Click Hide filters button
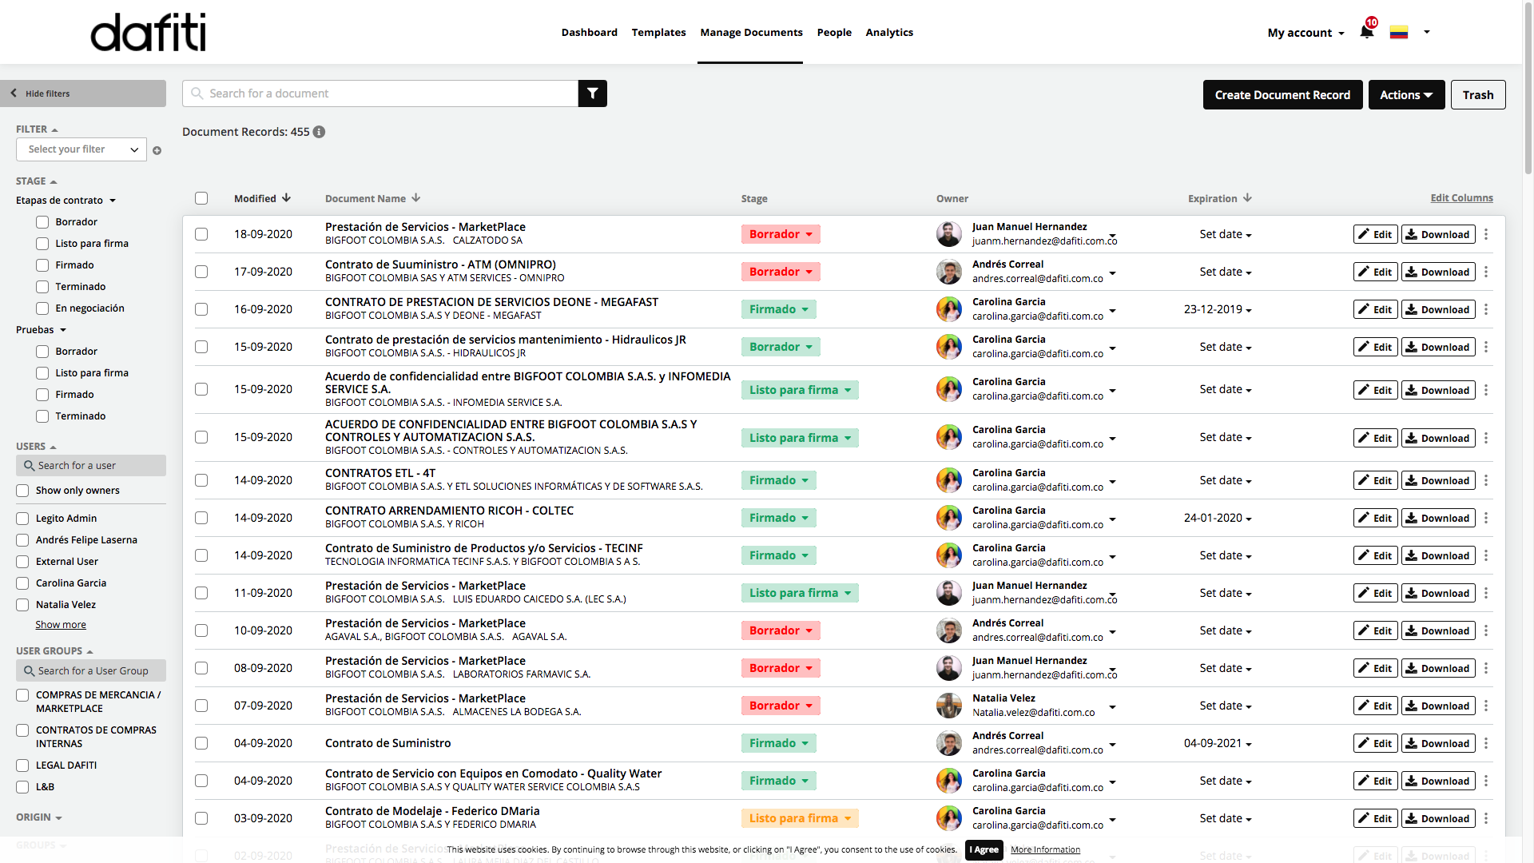1534x863 pixels. 83,93
